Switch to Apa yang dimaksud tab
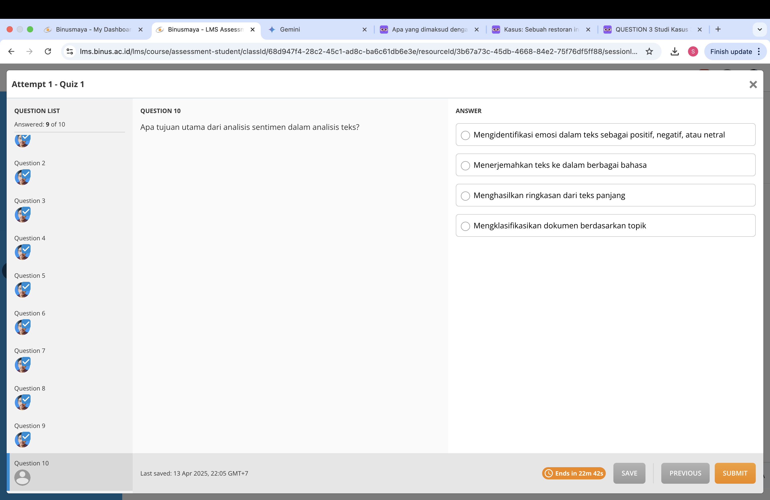 point(429,30)
